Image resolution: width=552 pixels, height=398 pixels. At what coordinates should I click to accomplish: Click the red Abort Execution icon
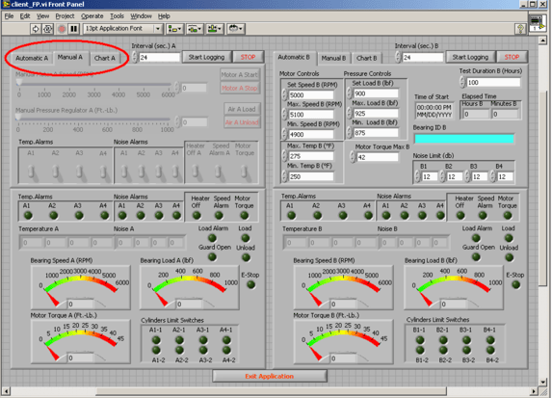[62, 29]
